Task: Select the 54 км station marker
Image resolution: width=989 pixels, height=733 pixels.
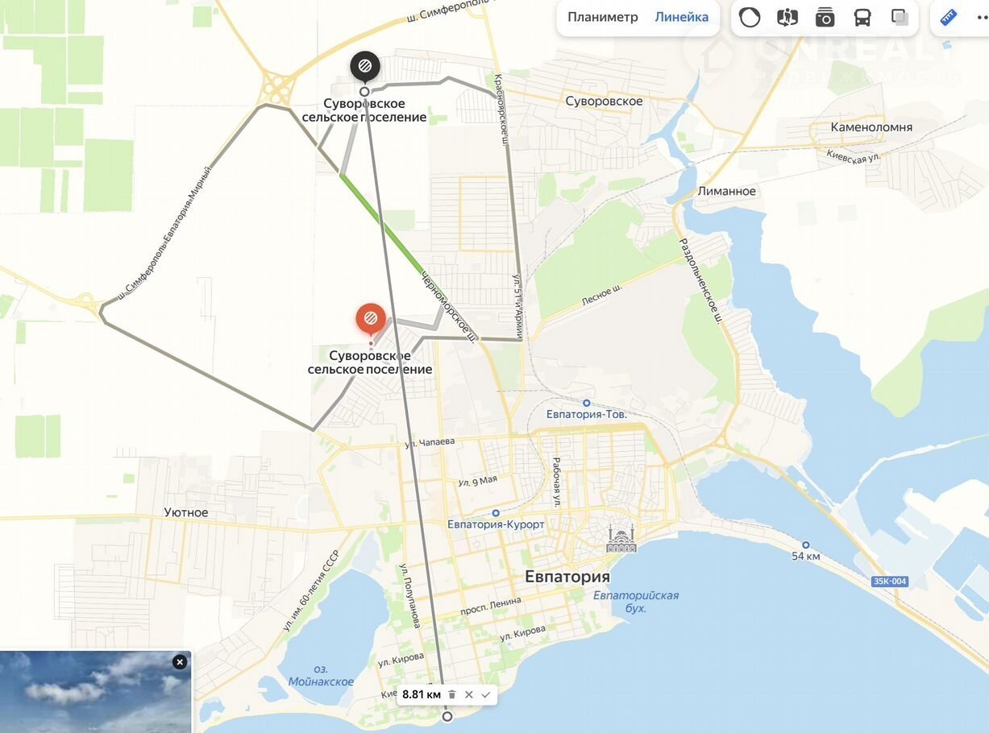Action: 805,545
